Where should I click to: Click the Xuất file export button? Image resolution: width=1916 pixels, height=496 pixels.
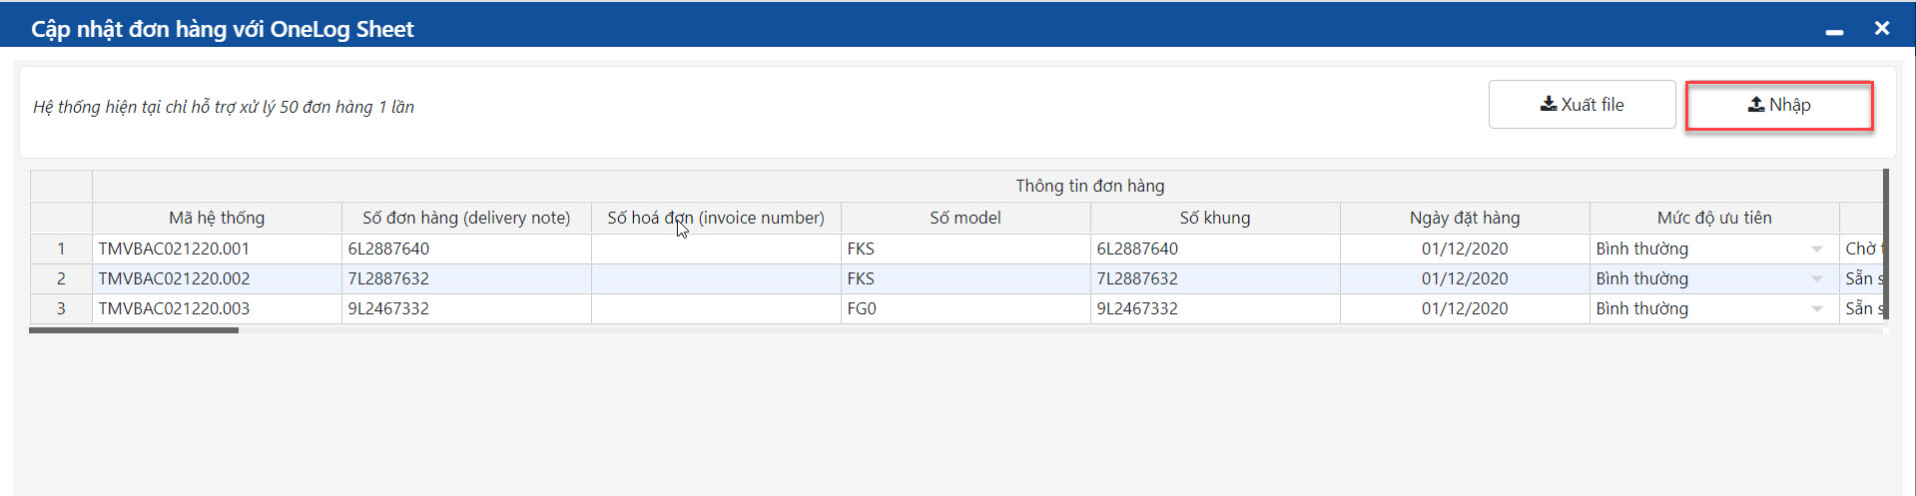tap(1582, 105)
